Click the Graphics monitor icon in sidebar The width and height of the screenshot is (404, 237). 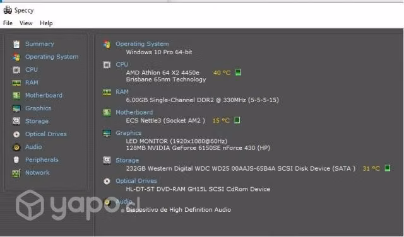tap(16, 108)
